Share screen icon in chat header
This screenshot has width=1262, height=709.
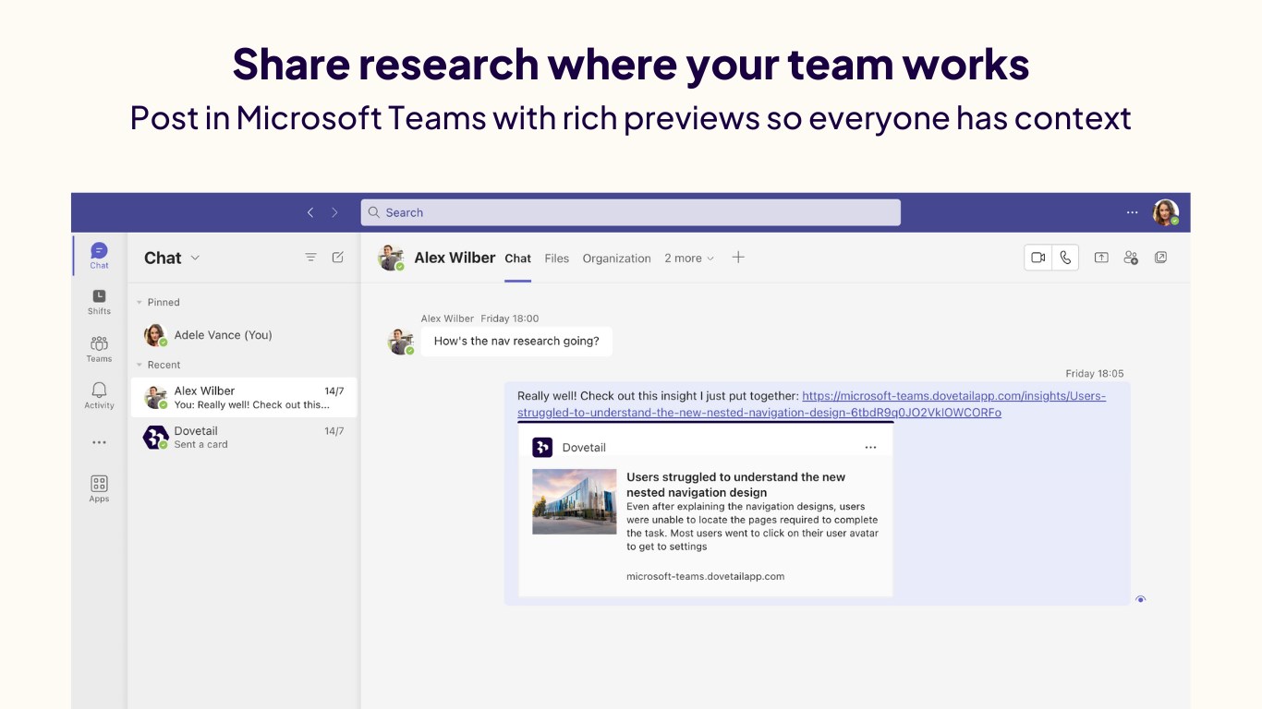tap(1101, 258)
